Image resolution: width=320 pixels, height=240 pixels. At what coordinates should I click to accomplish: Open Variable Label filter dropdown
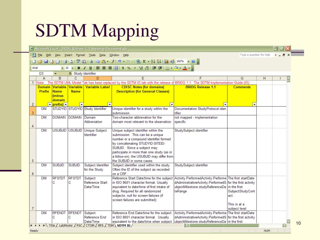(x=110, y=104)
